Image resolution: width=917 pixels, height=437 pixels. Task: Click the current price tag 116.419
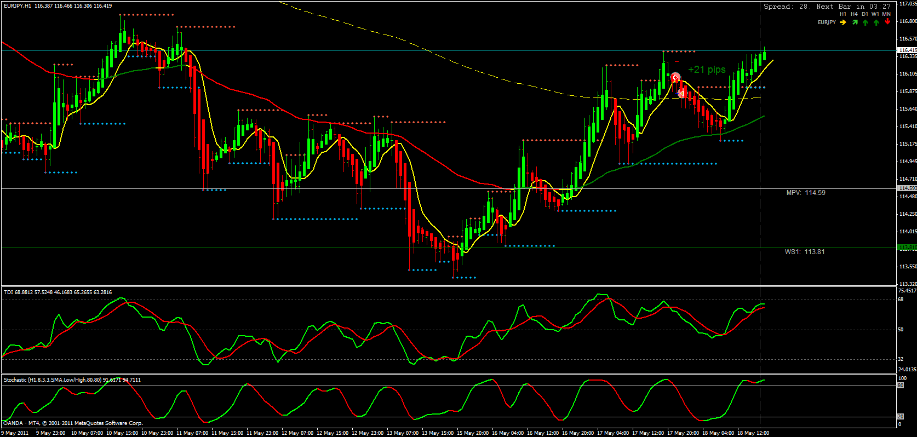pyautogui.click(x=907, y=50)
